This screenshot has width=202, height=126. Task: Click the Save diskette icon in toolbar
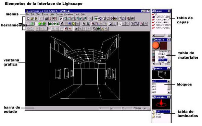coord(36,19)
